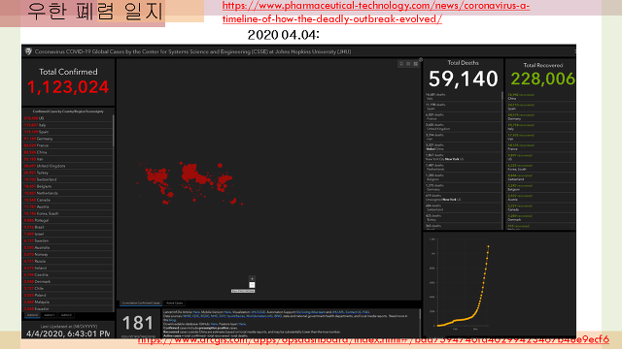Zoom in the map with plus button
This screenshot has width=622, height=349.
tap(252, 279)
